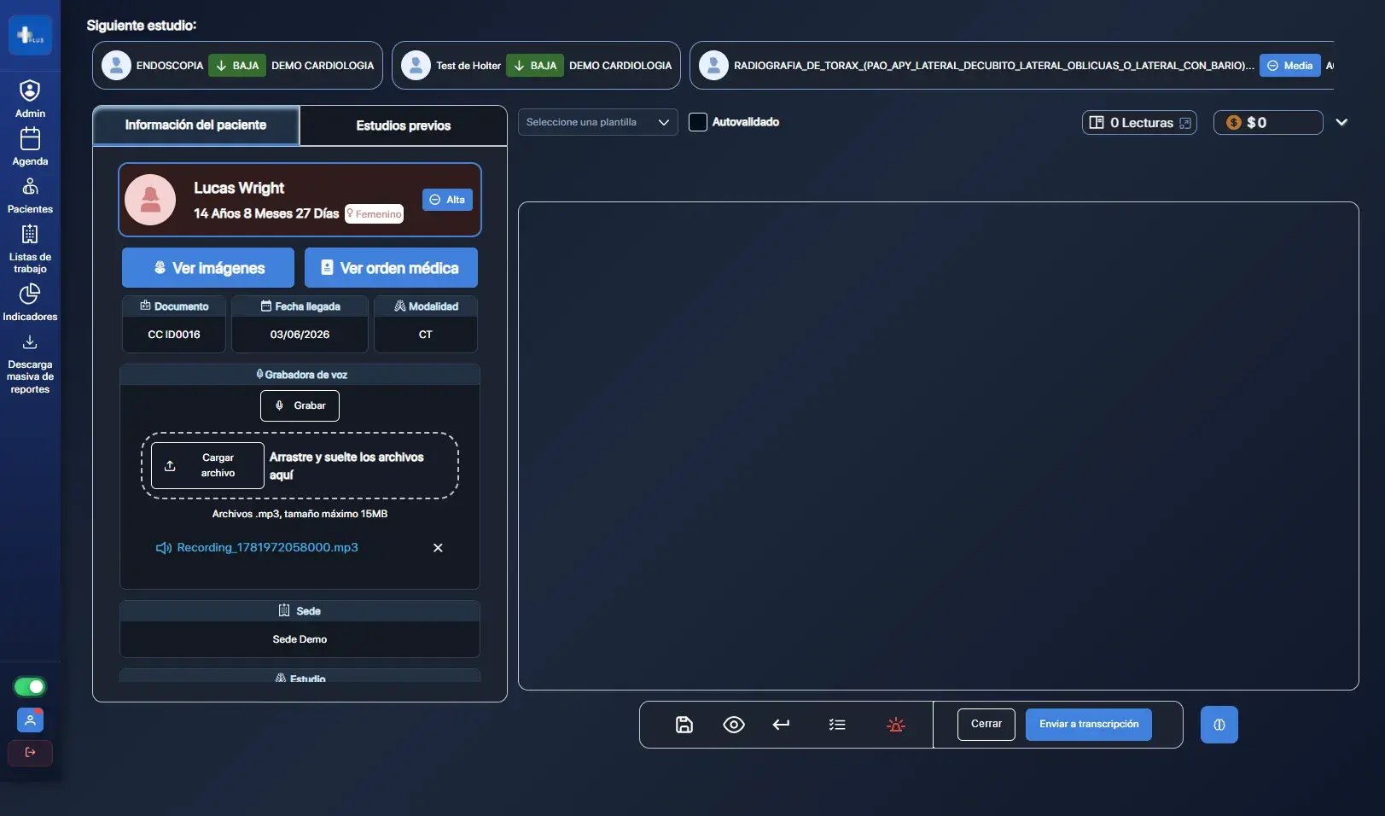Screen dimensions: 1385x816
Task: Click the arrival date 03/06/2026
Action: click(300, 335)
